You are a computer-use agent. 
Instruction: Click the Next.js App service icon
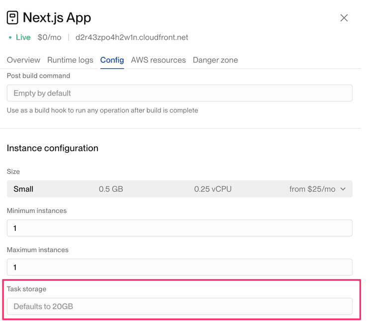tap(12, 18)
